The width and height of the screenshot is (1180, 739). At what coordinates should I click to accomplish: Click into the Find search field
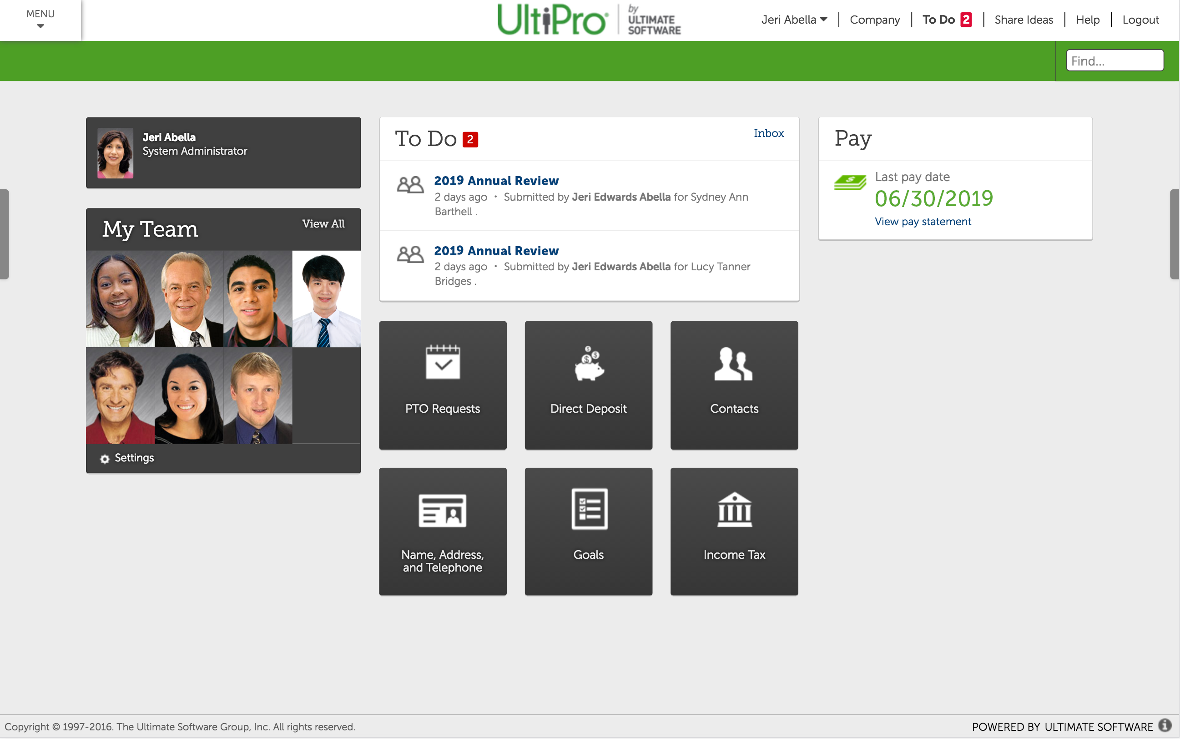click(1114, 61)
